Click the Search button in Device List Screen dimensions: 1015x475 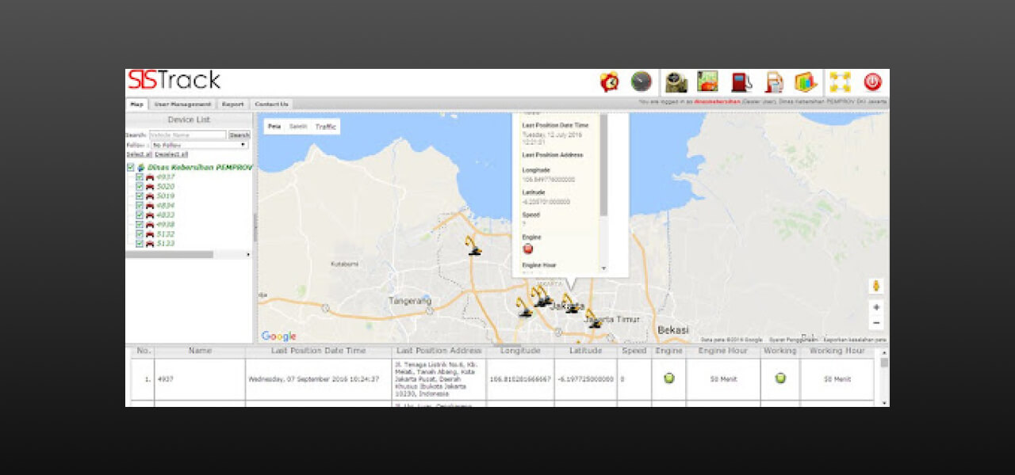239,135
